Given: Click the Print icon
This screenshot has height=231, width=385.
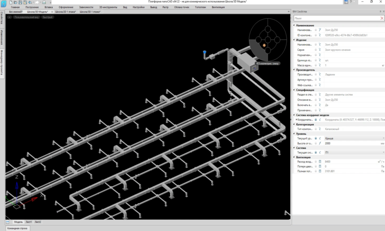Looking at the screenshot, I should point(44,2).
